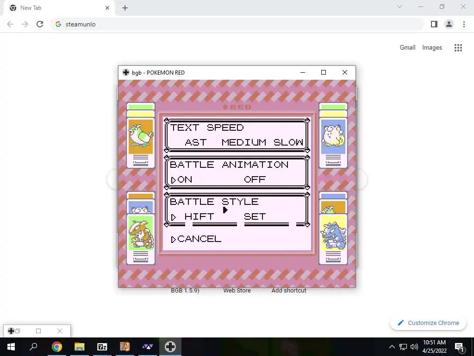Maximize the bgb POKEMON RED window

point(324,72)
